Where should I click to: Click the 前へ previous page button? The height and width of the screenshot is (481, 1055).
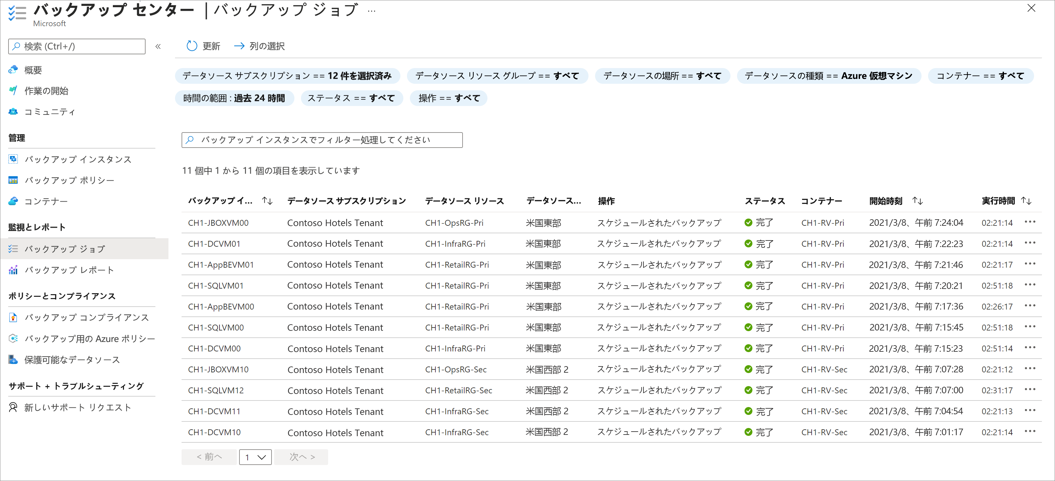tap(209, 457)
